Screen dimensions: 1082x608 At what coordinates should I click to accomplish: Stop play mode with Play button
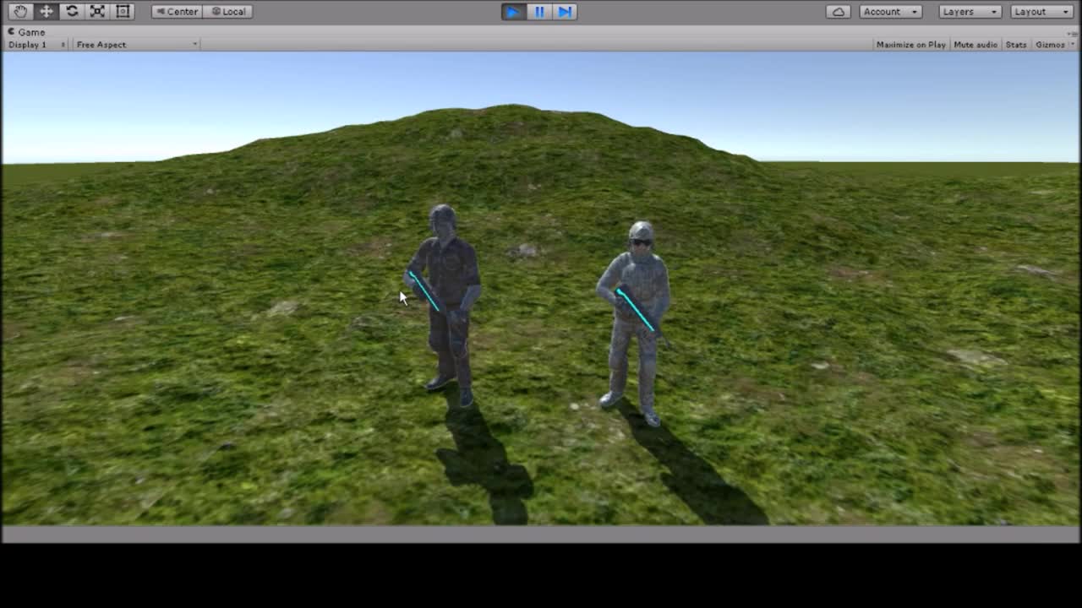click(513, 12)
